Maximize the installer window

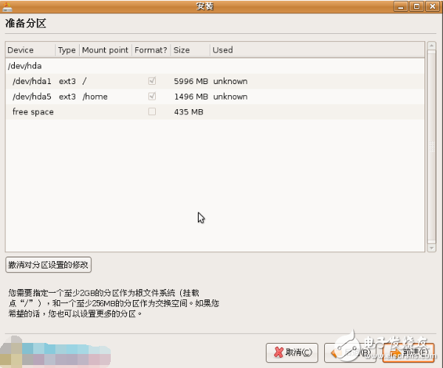(x=416, y=7)
